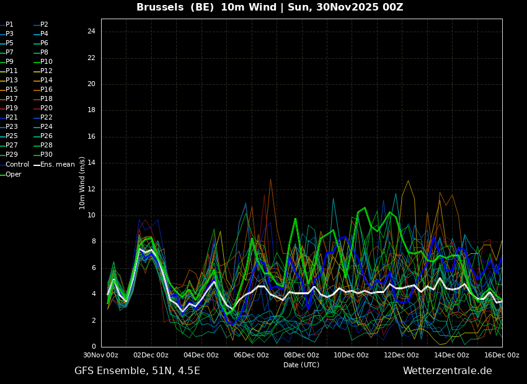
Task: Click the 30Nov 00z x-axis label
Action: click(101, 356)
